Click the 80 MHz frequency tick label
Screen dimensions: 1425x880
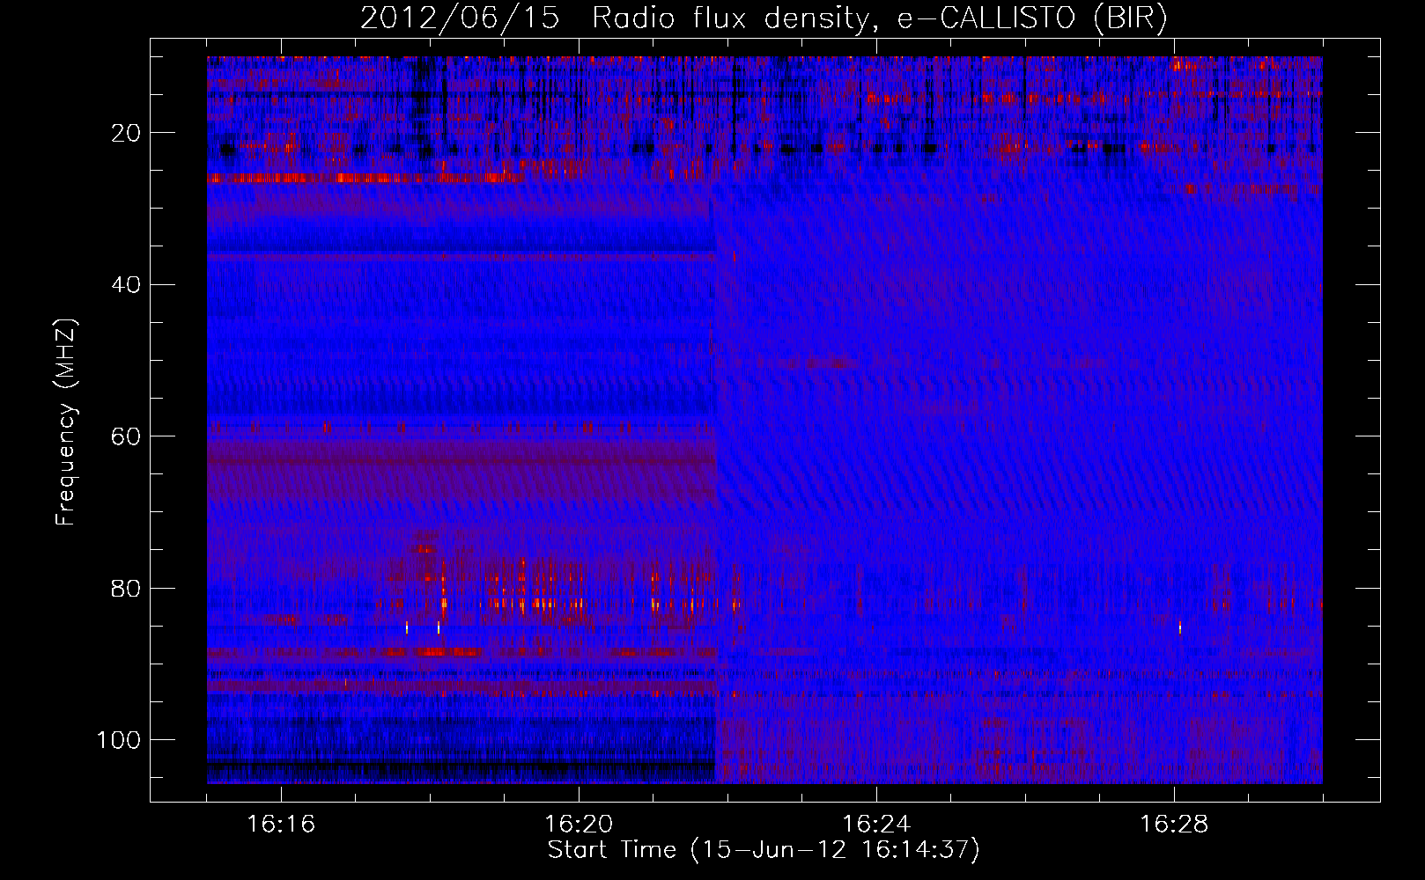tap(126, 588)
